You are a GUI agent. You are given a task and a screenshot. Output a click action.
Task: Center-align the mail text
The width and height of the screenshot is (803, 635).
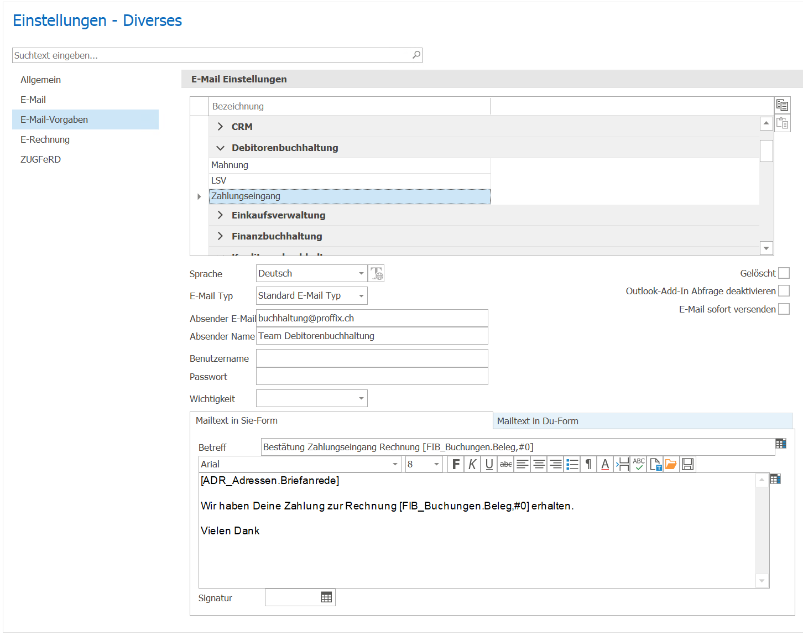click(539, 464)
